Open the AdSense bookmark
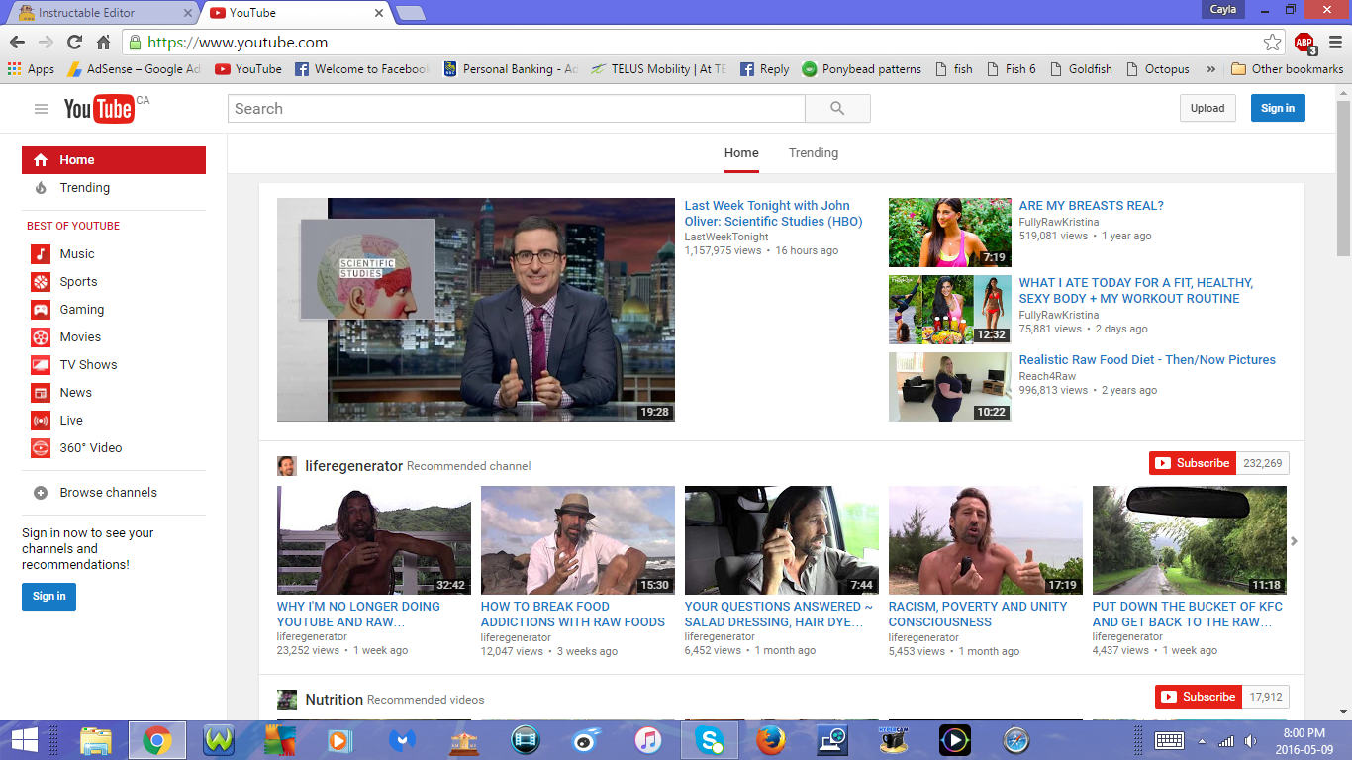1352x760 pixels. click(134, 69)
